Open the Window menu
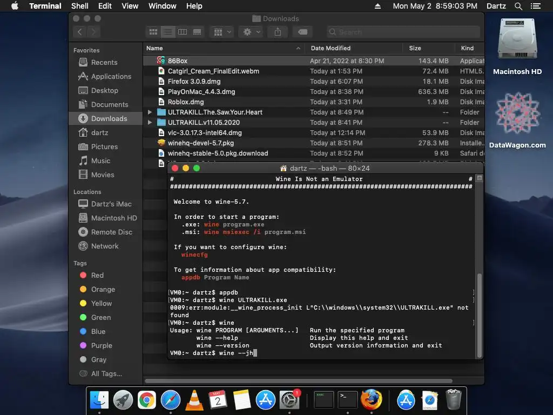Viewport: 553px width, 415px height. tap(162, 6)
